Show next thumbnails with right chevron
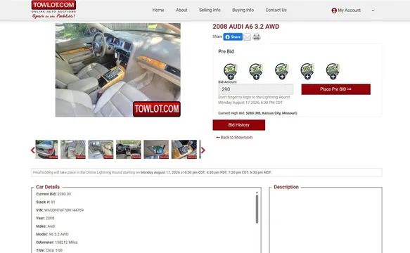The image size is (410, 253). (203, 150)
